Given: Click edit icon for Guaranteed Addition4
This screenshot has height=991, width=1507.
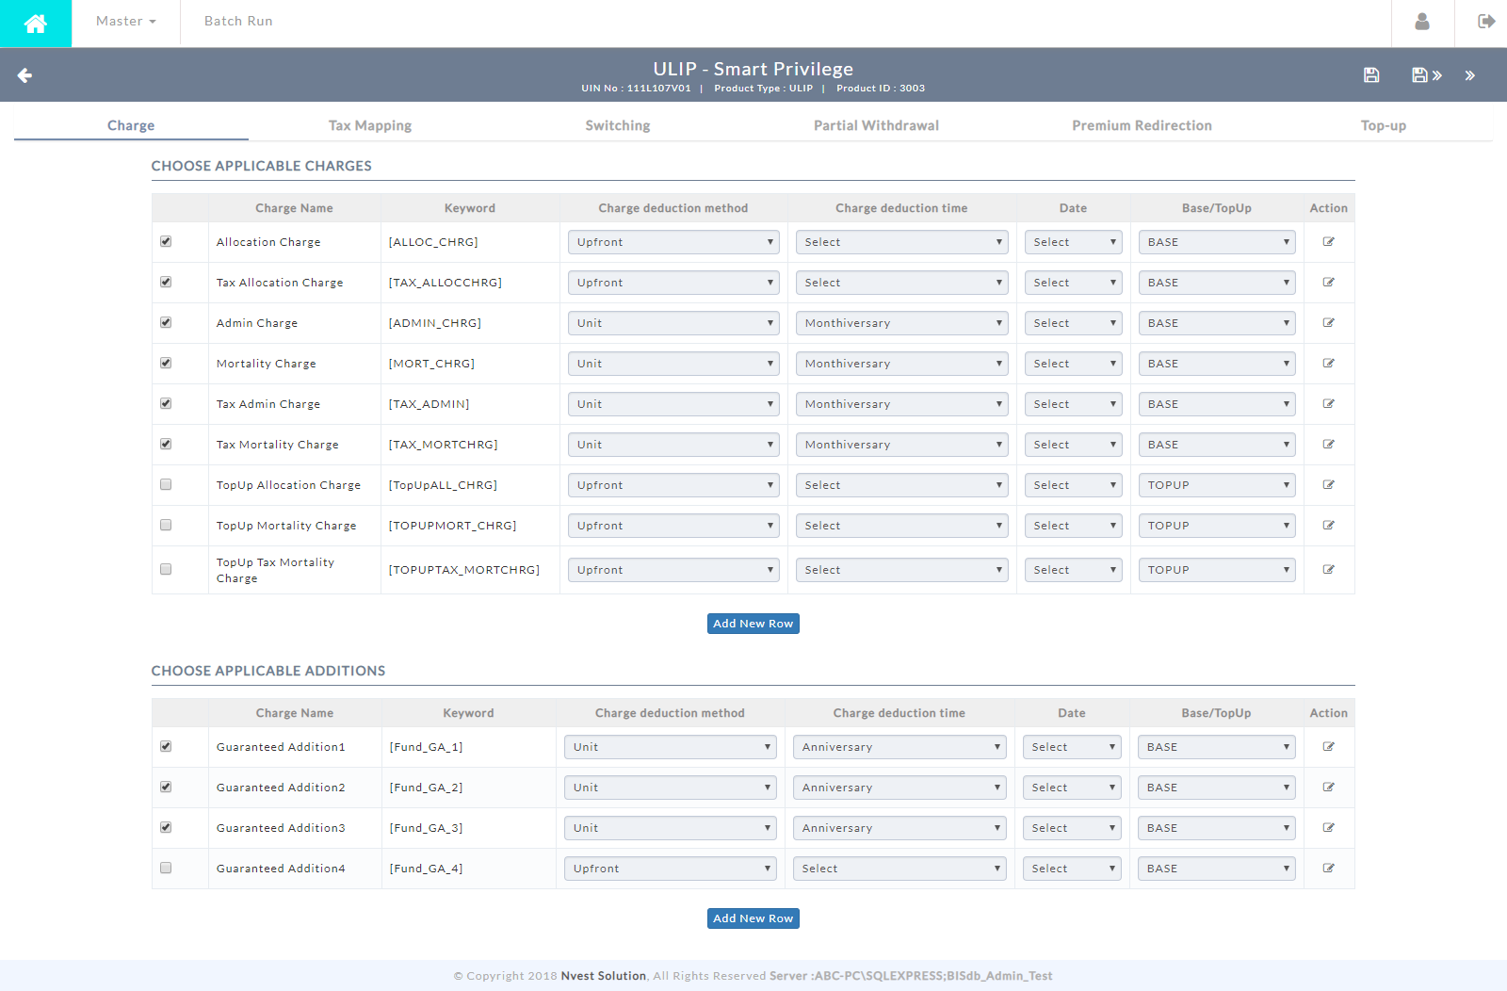Looking at the screenshot, I should 1328,869.
